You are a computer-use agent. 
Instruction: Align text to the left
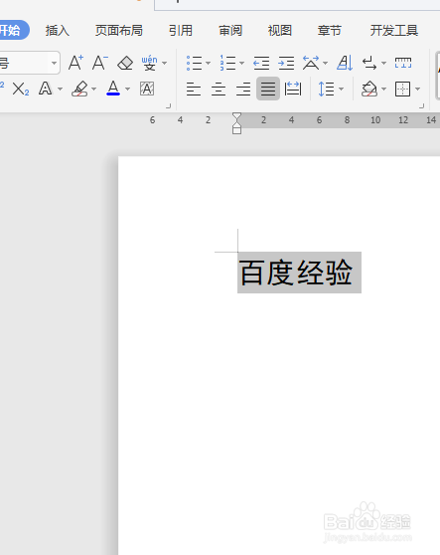pos(194,89)
